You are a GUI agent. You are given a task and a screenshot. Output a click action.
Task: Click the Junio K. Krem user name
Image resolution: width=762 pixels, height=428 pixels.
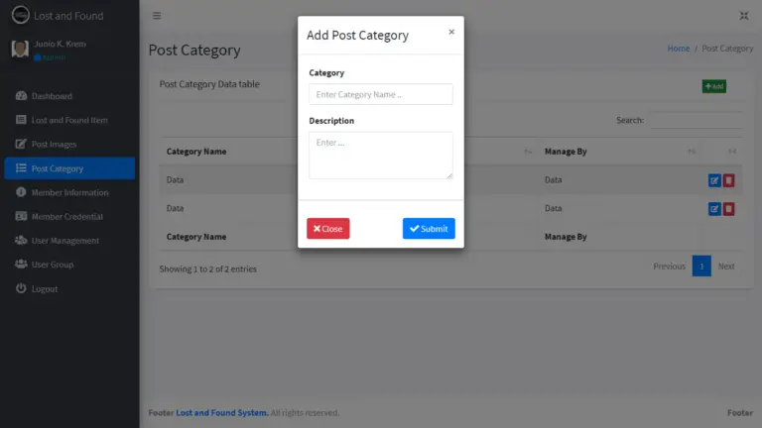pyautogui.click(x=60, y=44)
